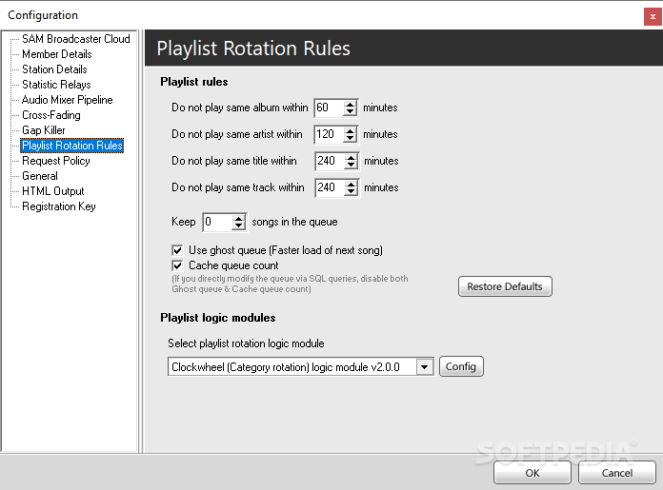Increase same album minutes value
663x490 pixels.
(350, 105)
